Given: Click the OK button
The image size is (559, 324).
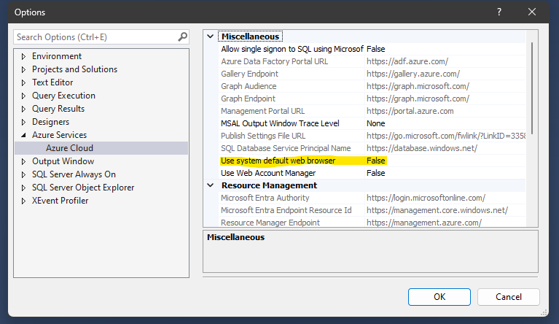Looking at the screenshot, I should coord(439,297).
